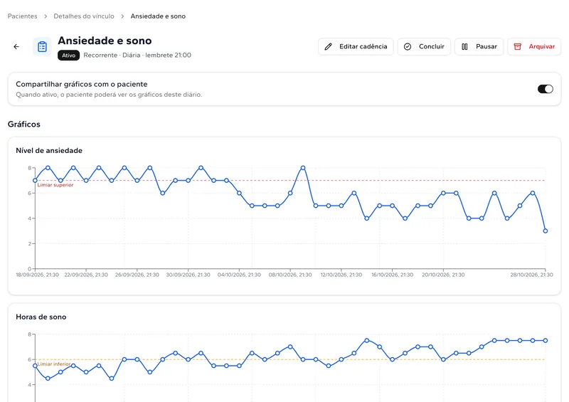Click the Limiar inferior label
This screenshot has width=569, height=402.
54,364
